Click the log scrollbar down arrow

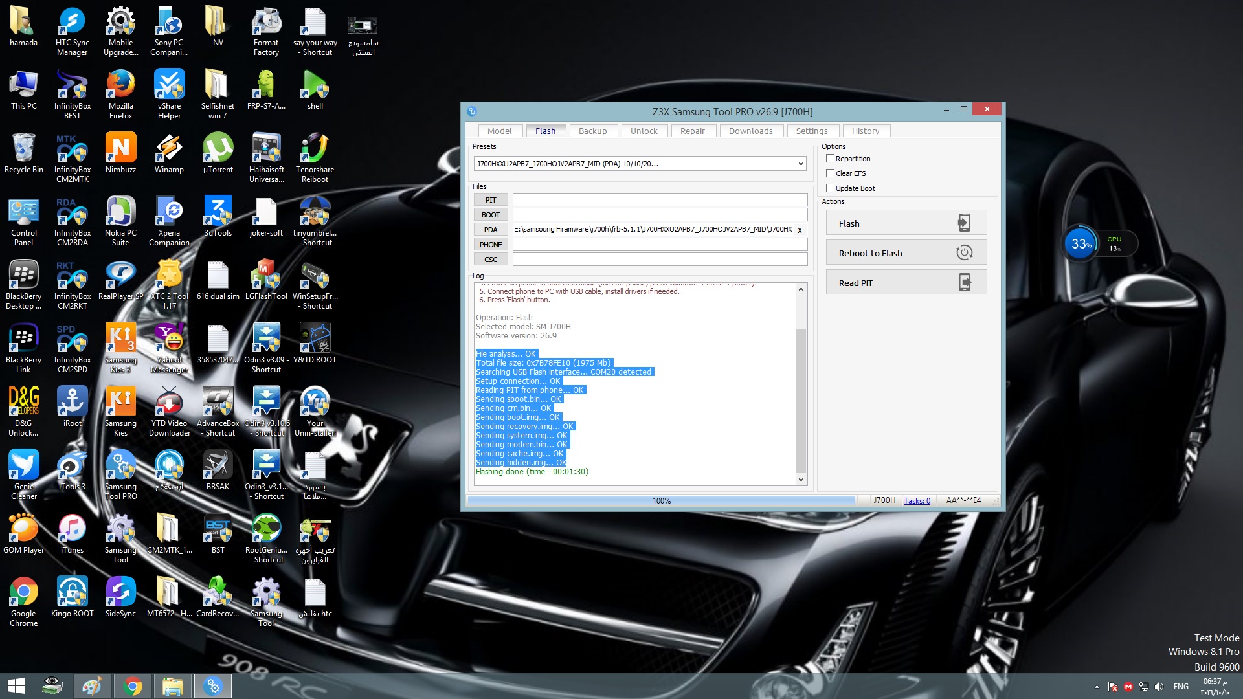[801, 480]
